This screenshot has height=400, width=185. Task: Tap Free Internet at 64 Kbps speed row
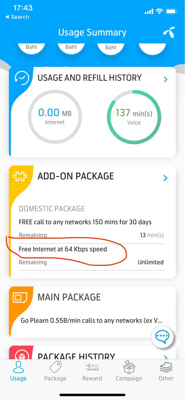[x=91, y=256]
